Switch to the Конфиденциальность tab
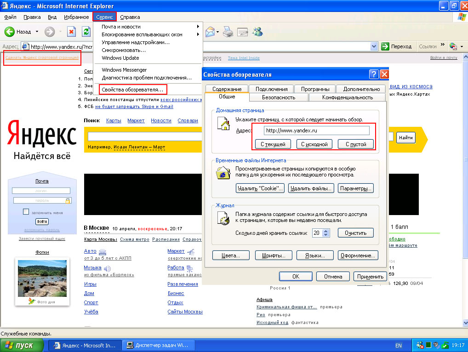 348,97
